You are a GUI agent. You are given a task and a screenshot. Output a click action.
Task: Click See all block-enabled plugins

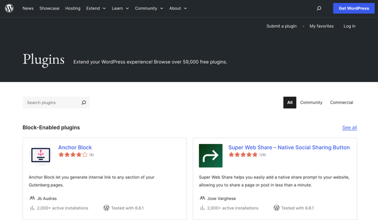[350, 127]
